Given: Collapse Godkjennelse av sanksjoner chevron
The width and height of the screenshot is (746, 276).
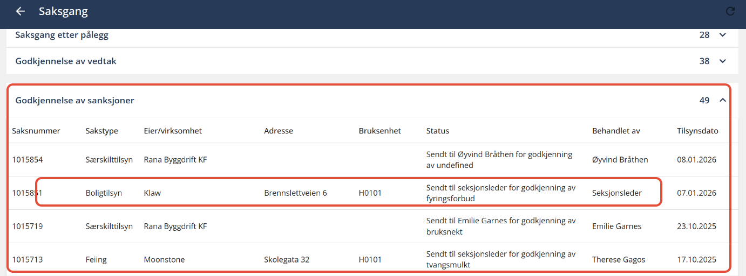Looking at the screenshot, I should coord(723,100).
